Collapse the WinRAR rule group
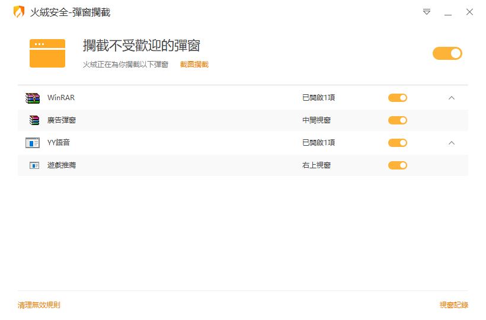 (451, 98)
